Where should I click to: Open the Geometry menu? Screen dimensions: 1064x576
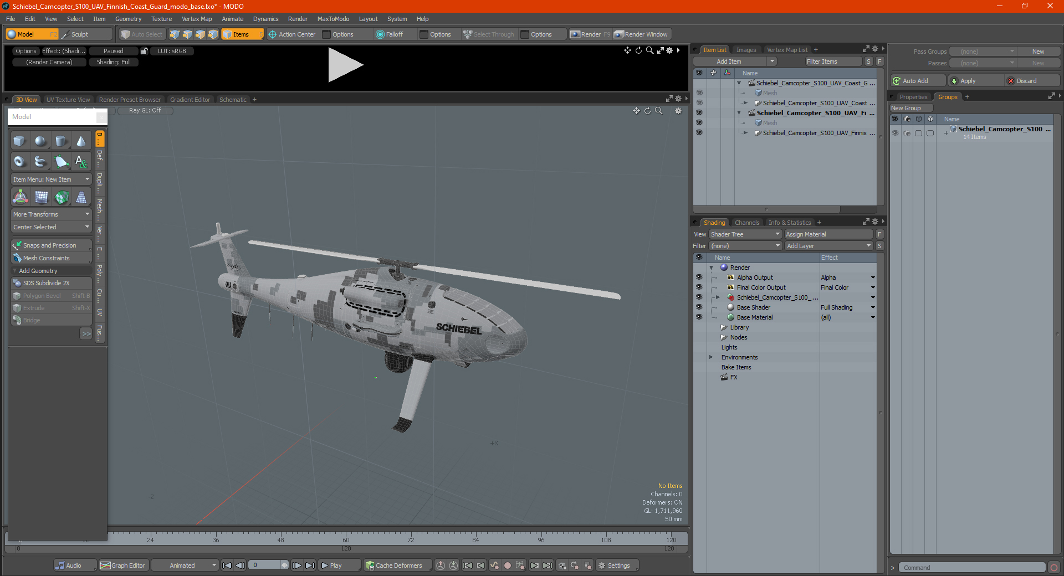click(x=128, y=19)
